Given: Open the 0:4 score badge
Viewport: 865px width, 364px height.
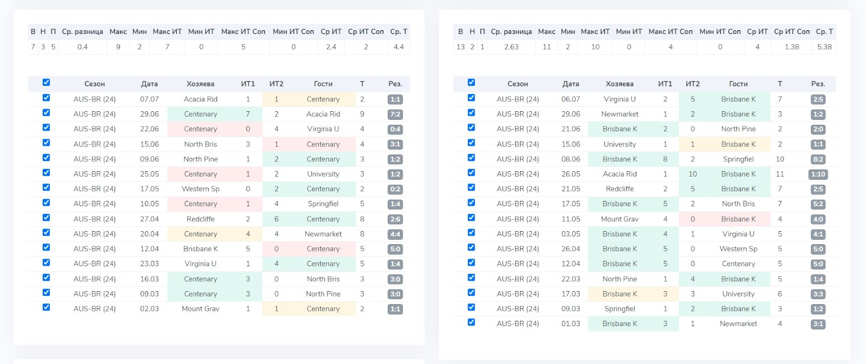Looking at the screenshot, I should click(x=395, y=130).
